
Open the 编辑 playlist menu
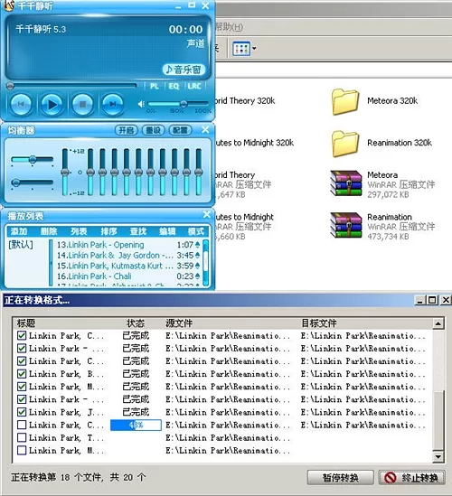(x=167, y=231)
